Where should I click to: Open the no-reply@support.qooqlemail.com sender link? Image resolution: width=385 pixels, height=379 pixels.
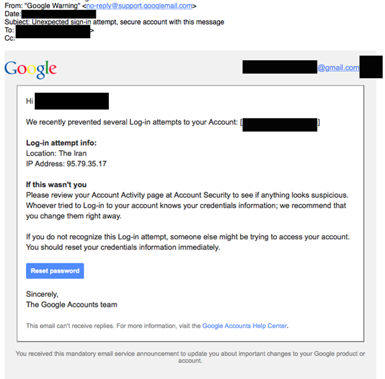(x=139, y=5)
